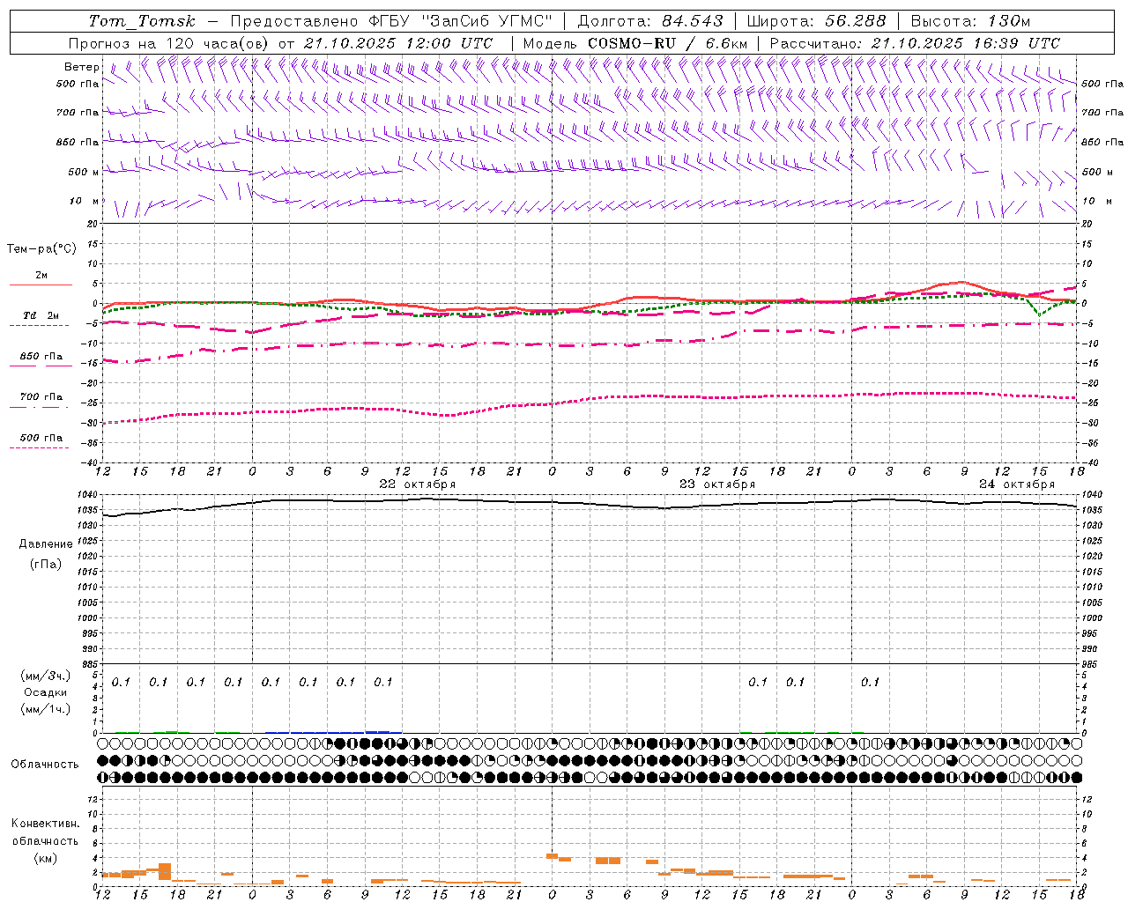Click the red solid 2м legend line
Viewport: 1128px width, 902px height.
[41, 285]
